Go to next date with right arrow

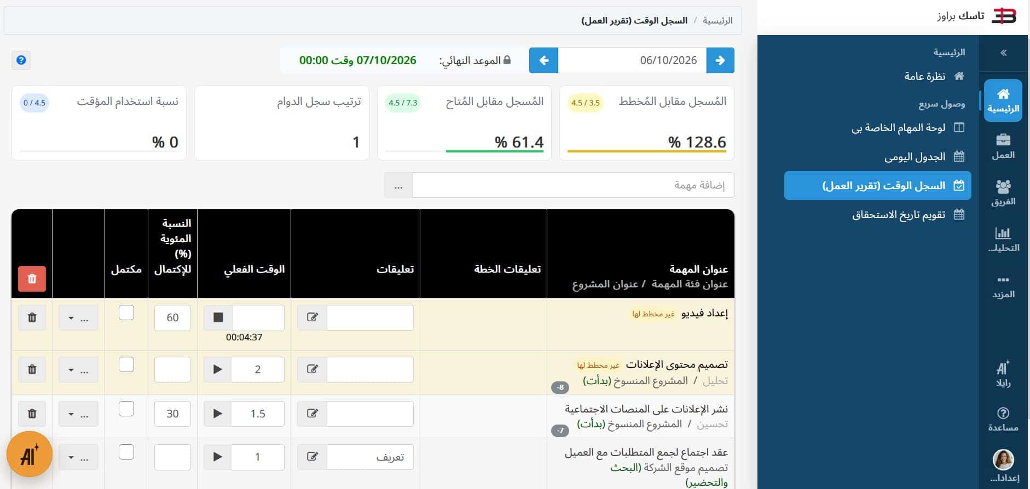[x=720, y=60]
